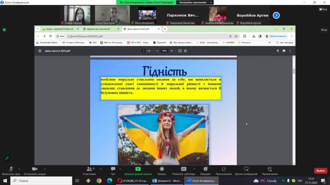The image size is (330, 185).
Task: Click taskbar Поиск search box
Action: click(41, 181)
